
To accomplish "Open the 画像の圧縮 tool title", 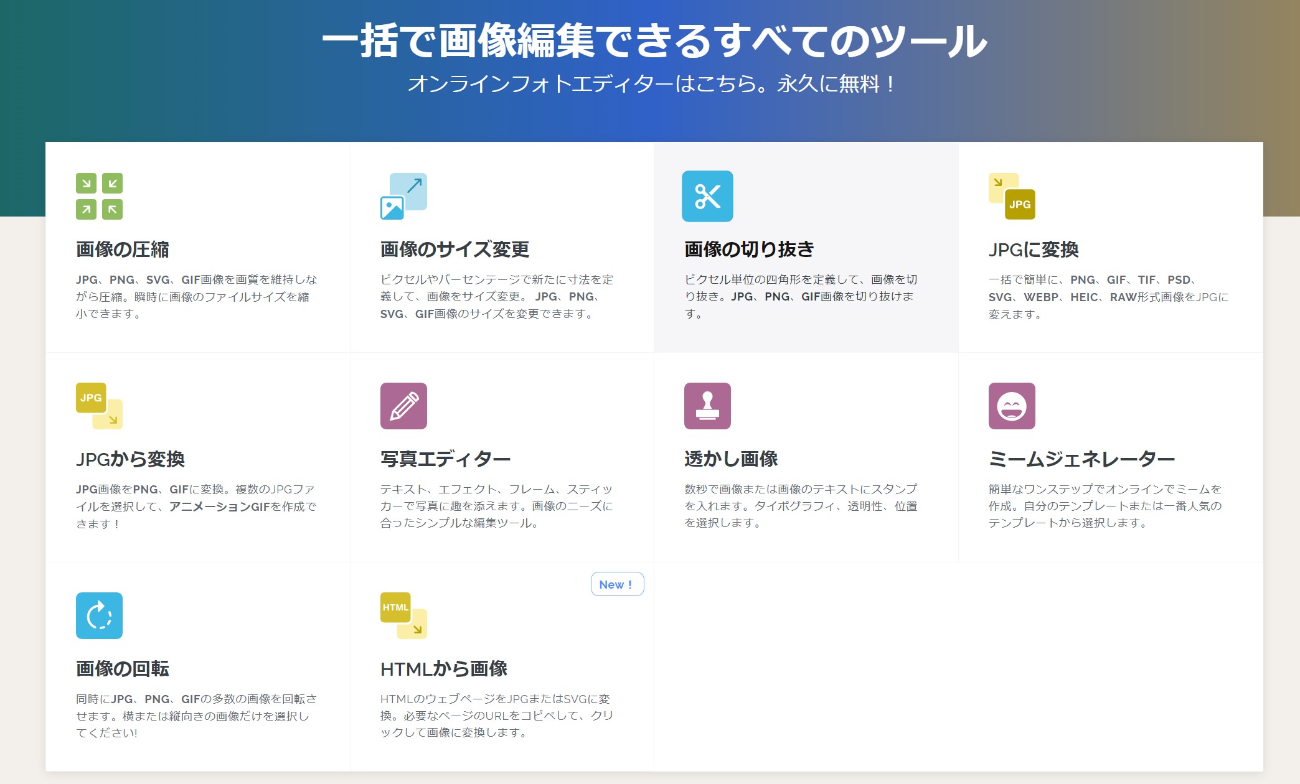I will (x=123, y=250).
